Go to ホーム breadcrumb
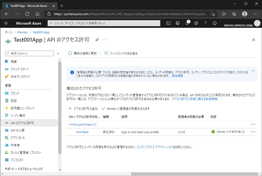 (x=9, y=32)
